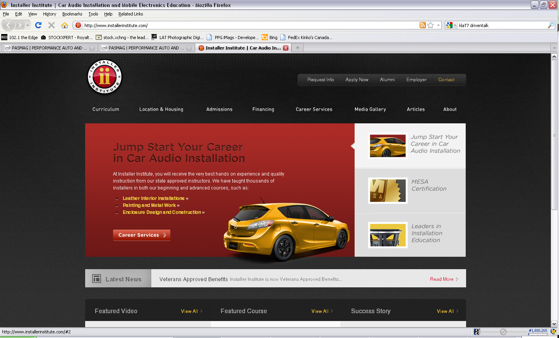Open the Contact link
Image resolution: width=559 pixels, height=338 pixels.
(446, 80)
